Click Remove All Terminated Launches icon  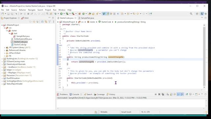pos(163,94)
